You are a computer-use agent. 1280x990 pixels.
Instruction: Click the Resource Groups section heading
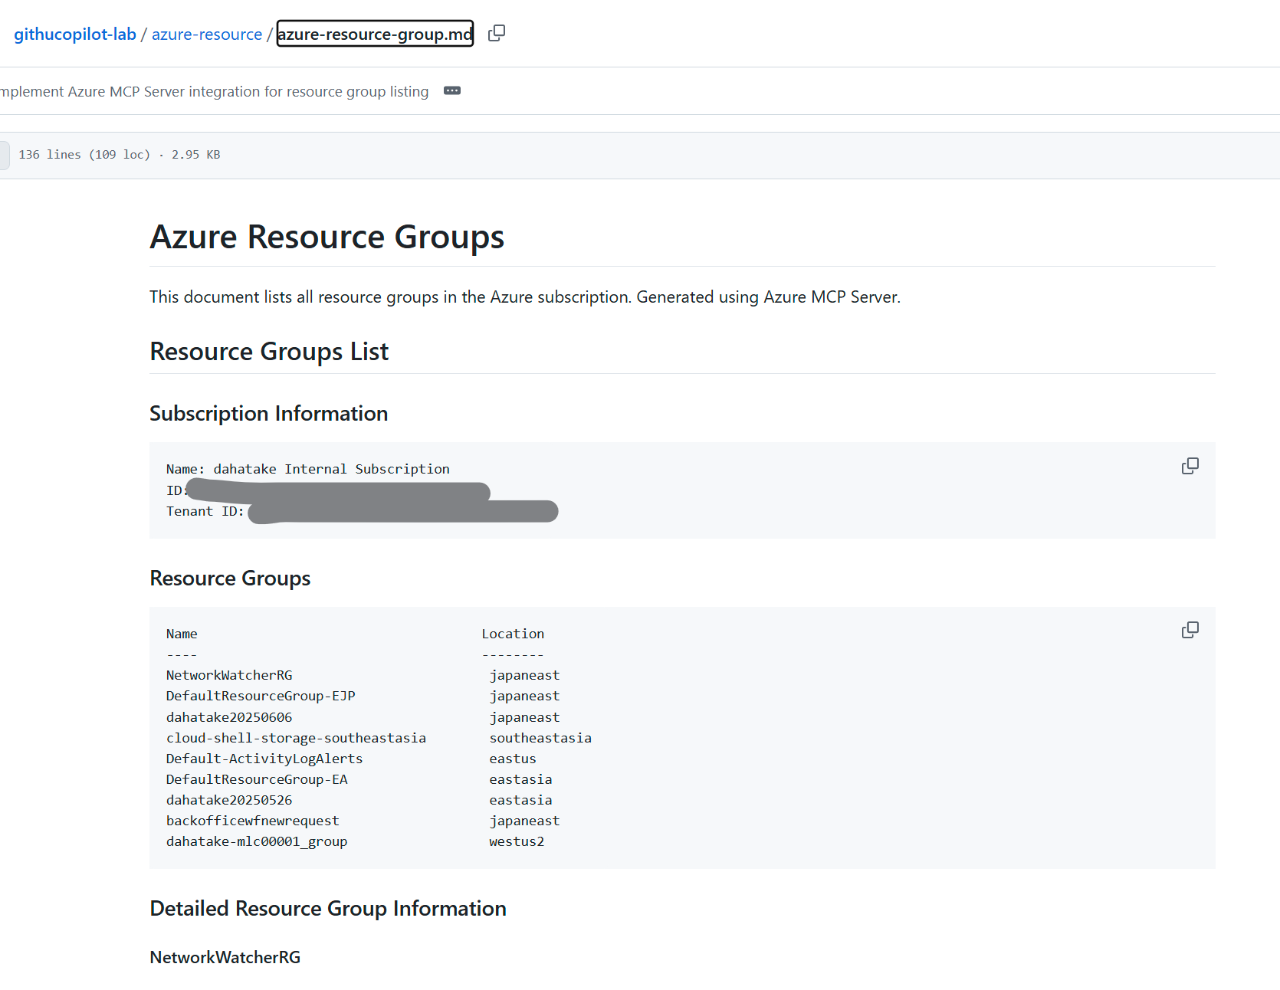(x=230, y=578)
